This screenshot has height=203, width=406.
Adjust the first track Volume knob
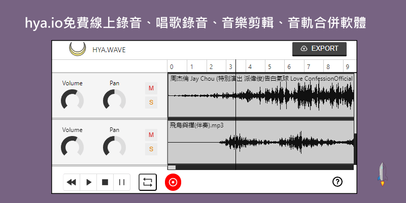(72, 99)
